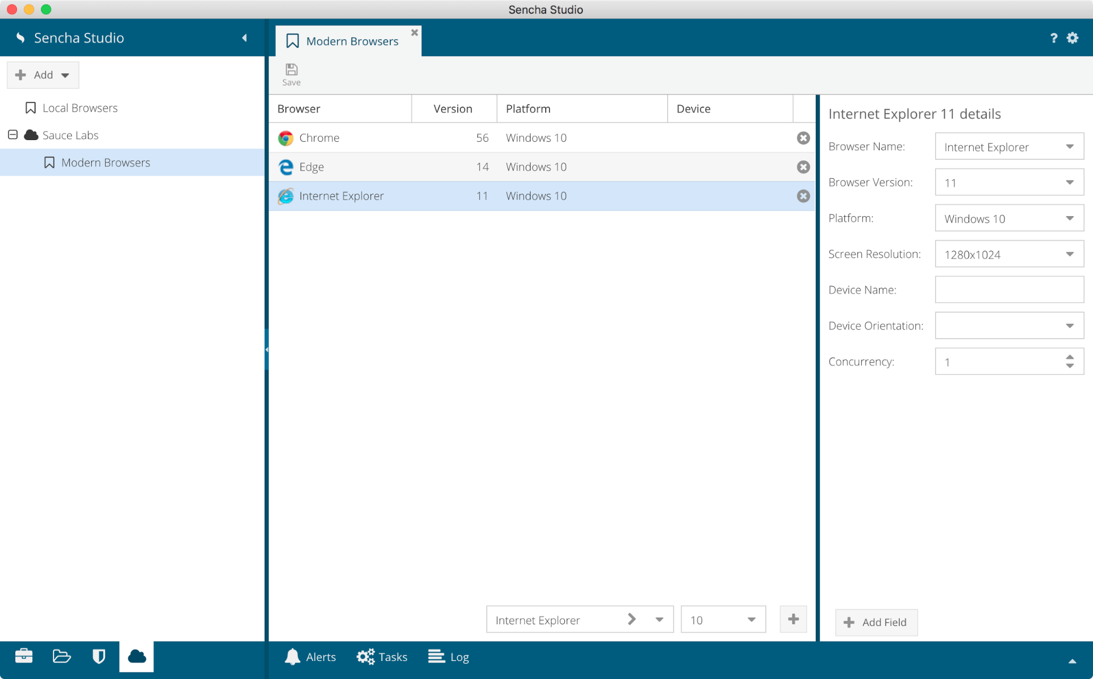Increase the Concurrency value with up arrow
The width and height of the screenshot is (1093, 679).
1069,357
